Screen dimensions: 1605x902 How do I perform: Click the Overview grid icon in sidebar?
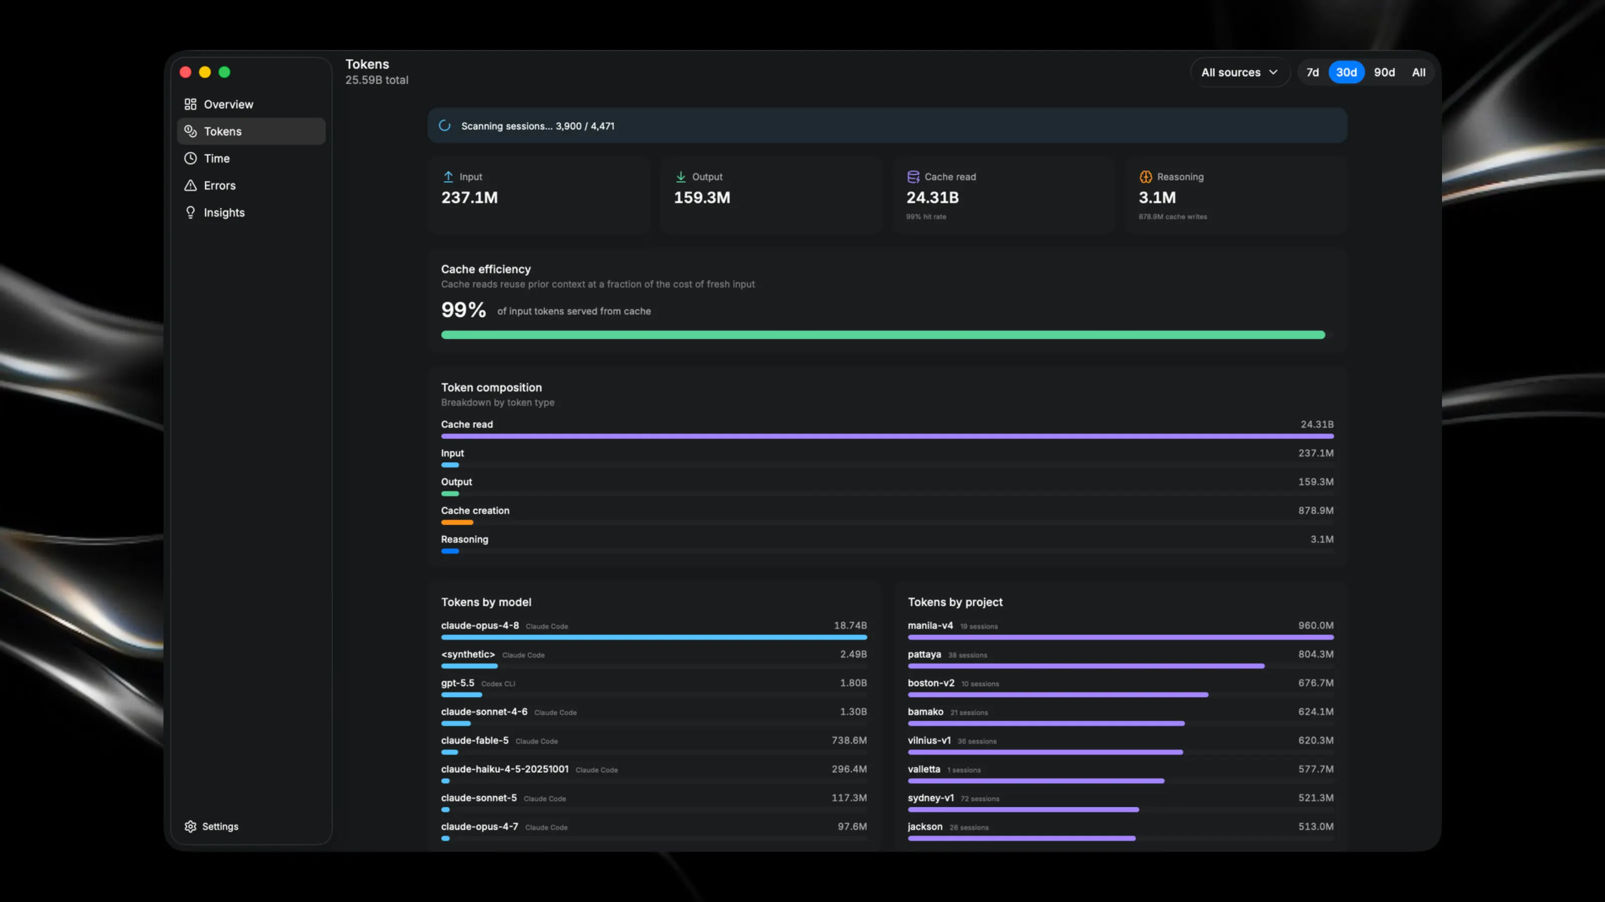(x=190, y=105)
